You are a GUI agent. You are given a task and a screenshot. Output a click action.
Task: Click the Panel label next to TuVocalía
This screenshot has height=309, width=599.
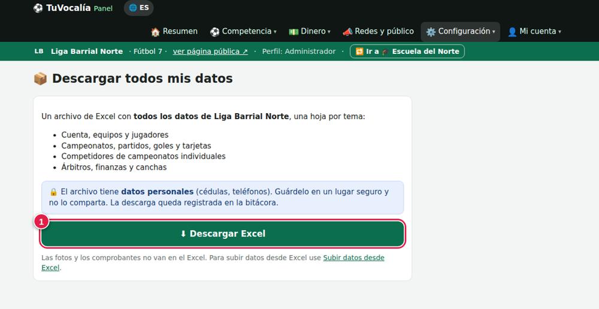pyautogui.click(x=103, y=8)
